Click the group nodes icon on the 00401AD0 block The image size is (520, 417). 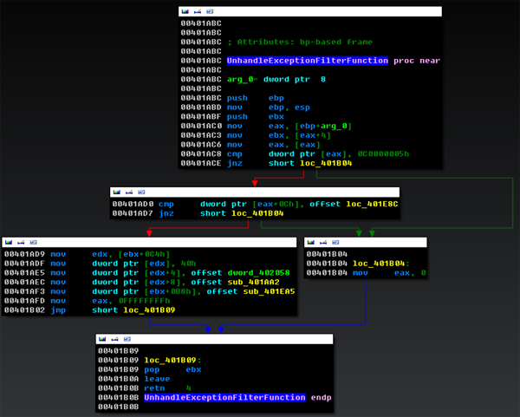point(141,192)
